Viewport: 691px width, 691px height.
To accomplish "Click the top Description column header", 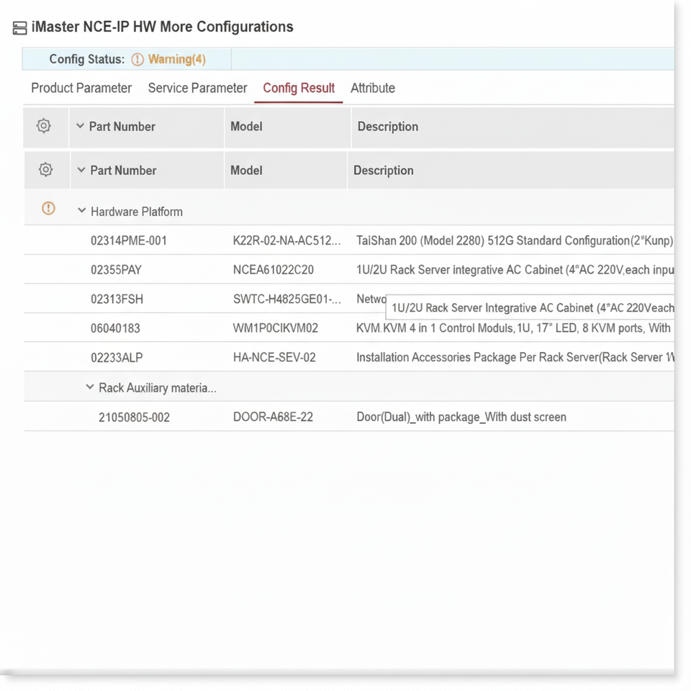I will (x=387, y=127).
